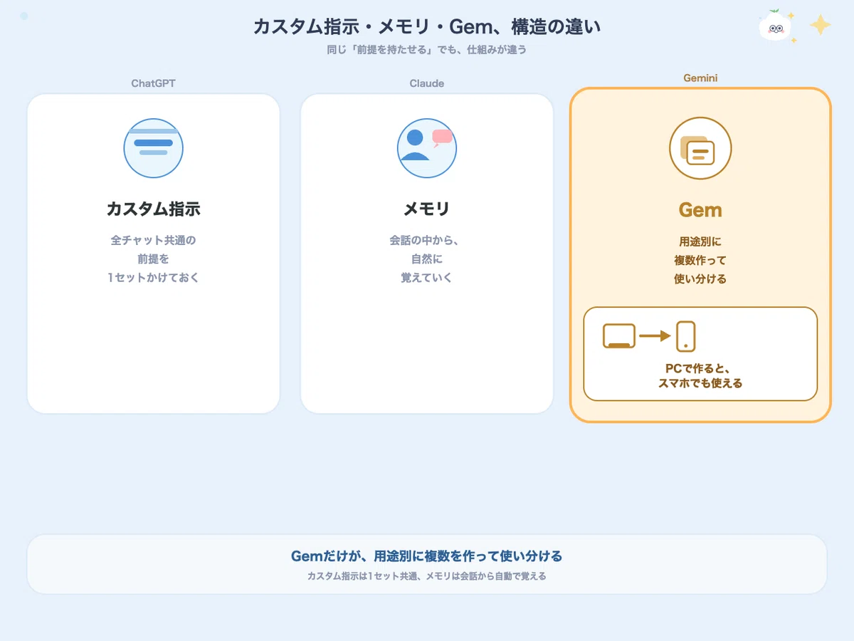854x641 pixels.
Task: Click the text 覚えていく
Action: pyautogui.click(x=427, y=278)
